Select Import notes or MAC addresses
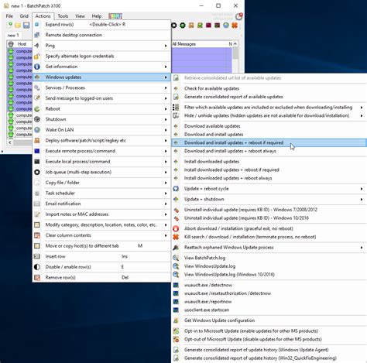 pyautogui.click(x=77, y=214)
